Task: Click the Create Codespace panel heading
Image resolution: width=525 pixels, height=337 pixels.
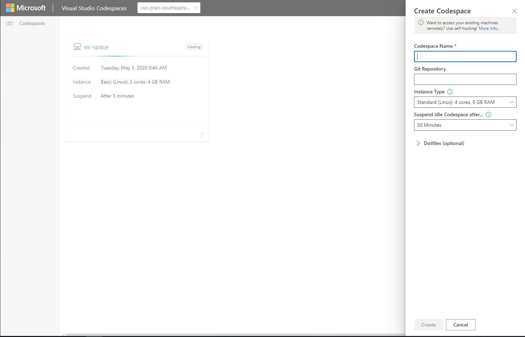Action: (442, 11)
